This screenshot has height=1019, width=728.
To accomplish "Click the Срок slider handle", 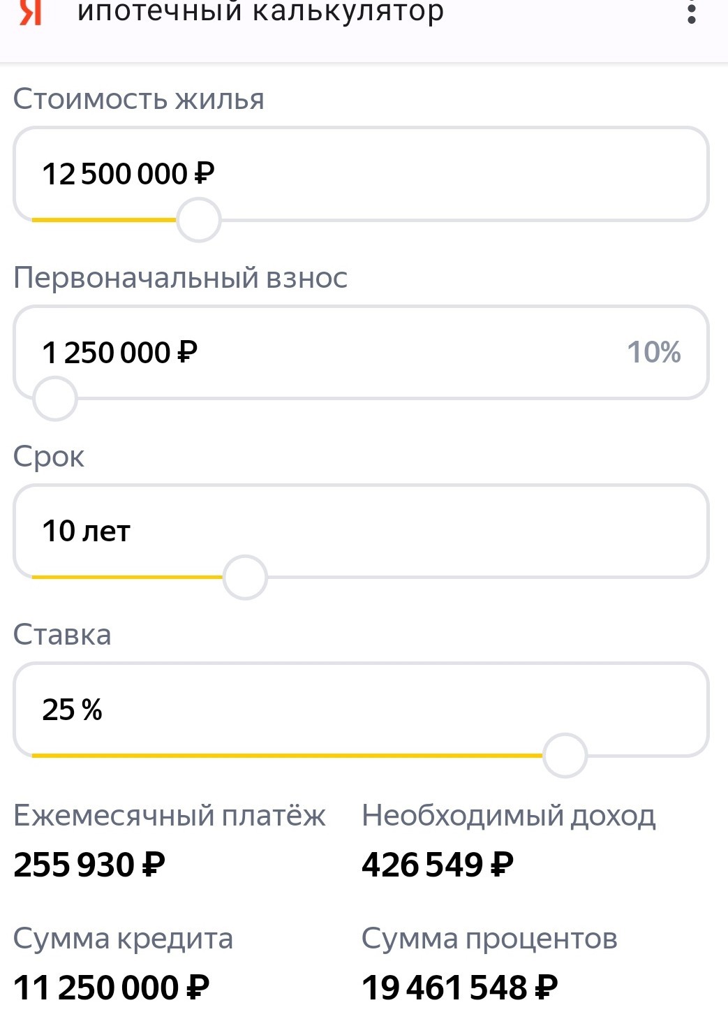I will [x=245, y=578].
